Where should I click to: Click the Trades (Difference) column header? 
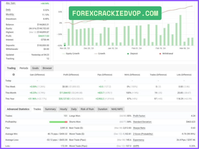158,75
